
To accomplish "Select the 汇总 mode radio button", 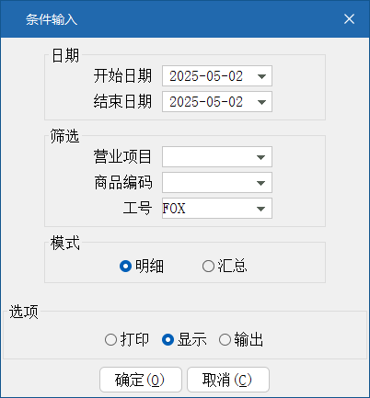I will [x=208, y=266].
